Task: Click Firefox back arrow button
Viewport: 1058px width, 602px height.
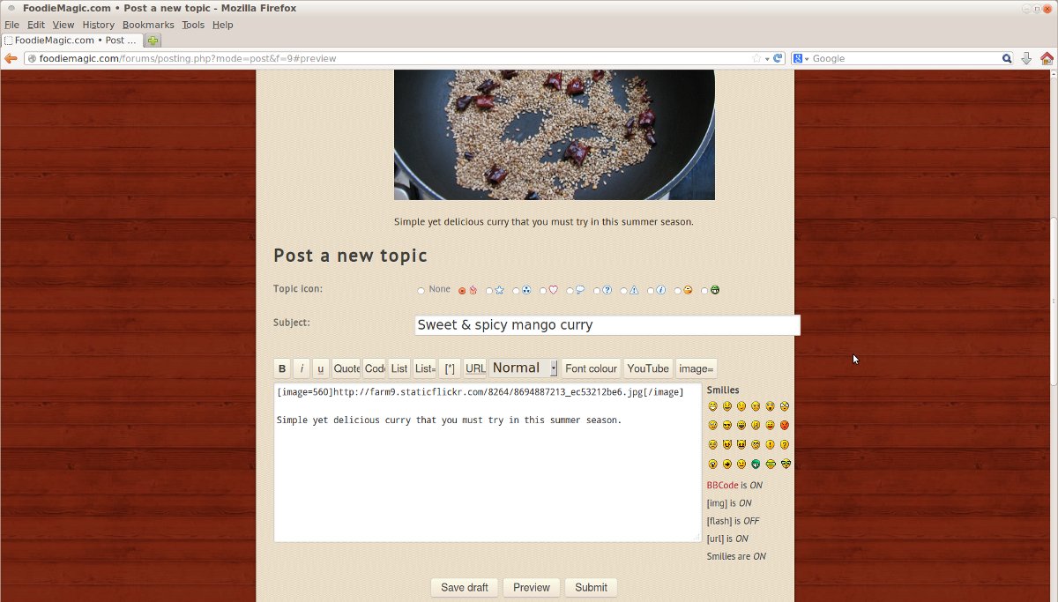Action: click(x=11, y=58)
